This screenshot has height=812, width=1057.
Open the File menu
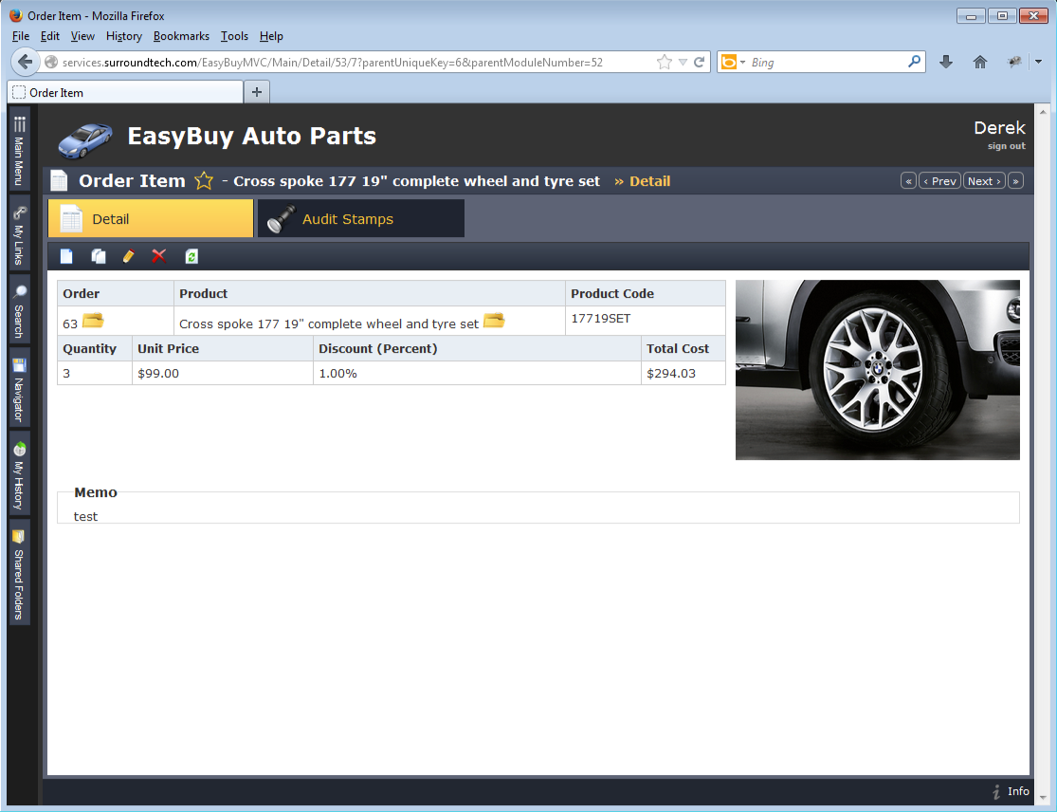tap(21, 36)
